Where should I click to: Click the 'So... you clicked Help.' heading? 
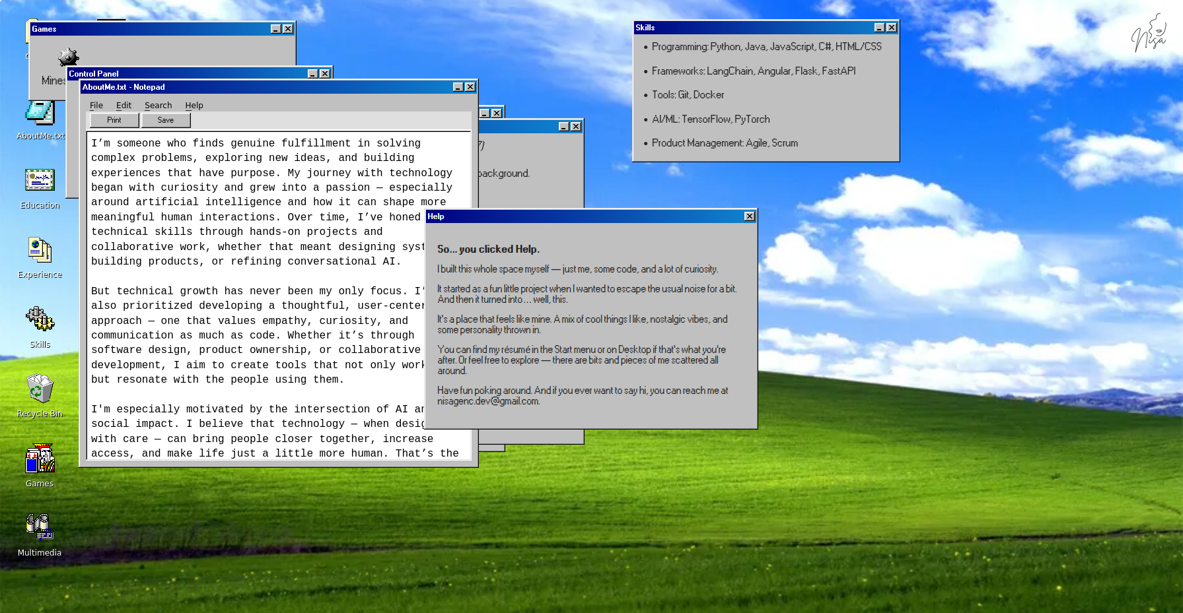coord(488,249)
